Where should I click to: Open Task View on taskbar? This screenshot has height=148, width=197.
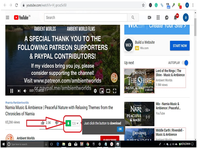[x=51, y=144]
